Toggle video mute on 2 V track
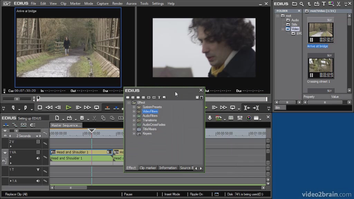Viewport: 354px width, 199px height. click(x=38, y=142)
